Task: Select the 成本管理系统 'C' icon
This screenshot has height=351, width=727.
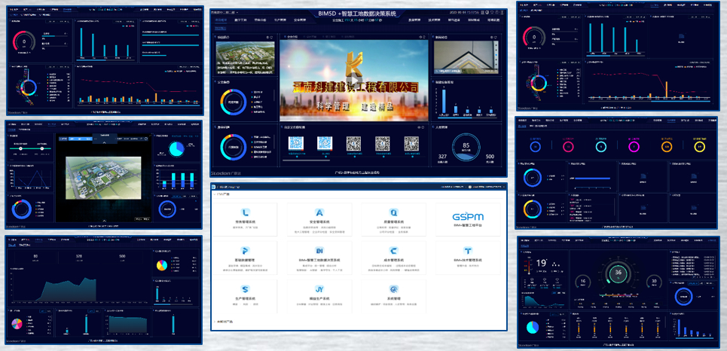Action: 393,250
